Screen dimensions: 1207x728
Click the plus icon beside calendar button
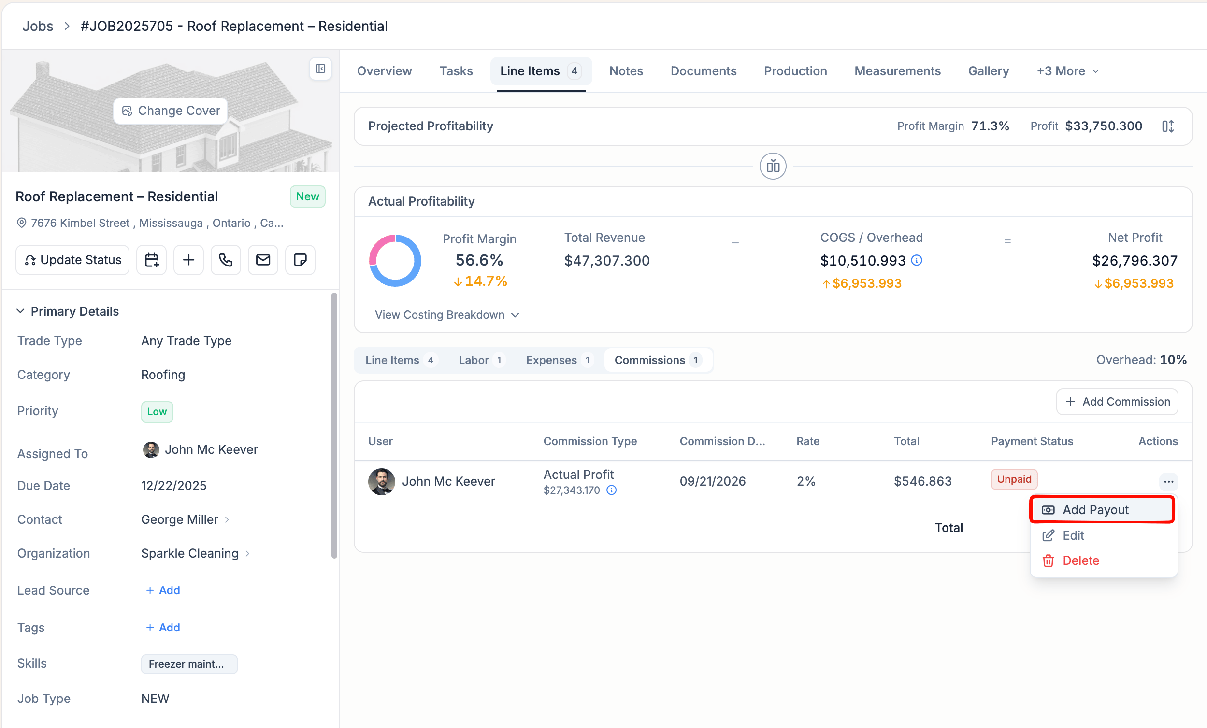pos(188,260)
